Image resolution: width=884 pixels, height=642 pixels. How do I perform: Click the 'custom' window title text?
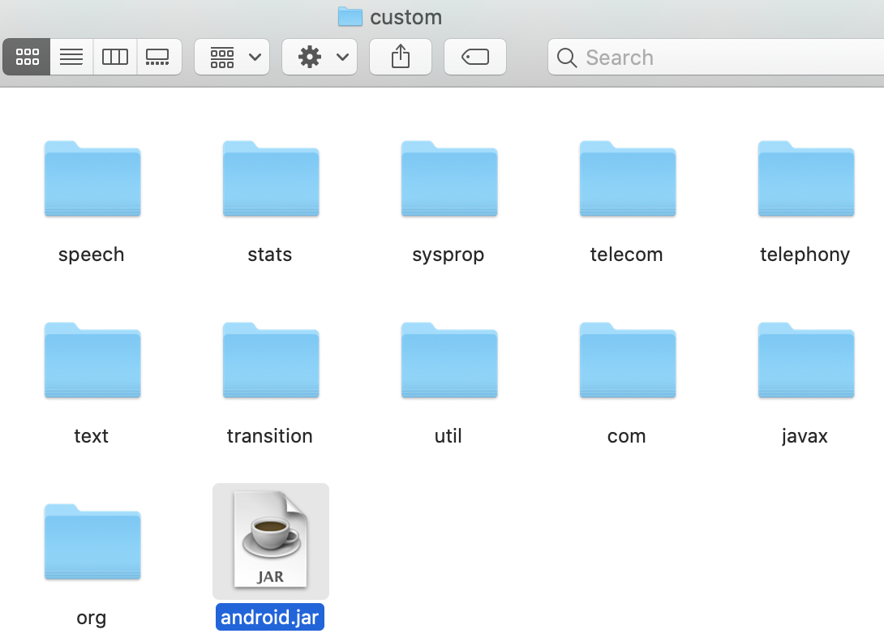(x=406, y=18)
